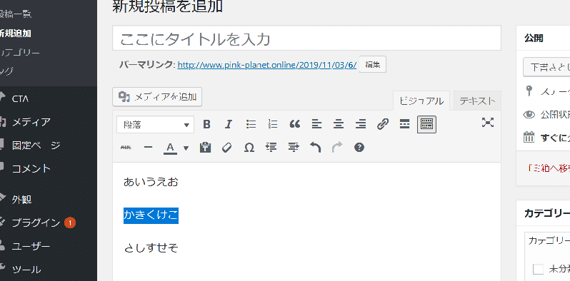Screen dimensions: 570x281
Task: Insert a numbered list
Action: tap(273, 125)
